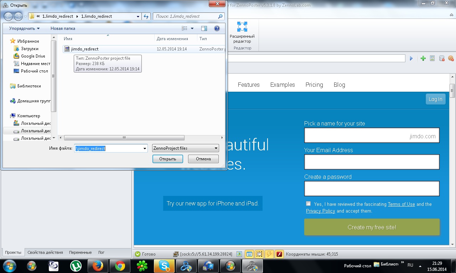Toggle the image loading icon in status bar
Image resolution: width=456 pixels, height=273 pixels.
click(239, 254)
